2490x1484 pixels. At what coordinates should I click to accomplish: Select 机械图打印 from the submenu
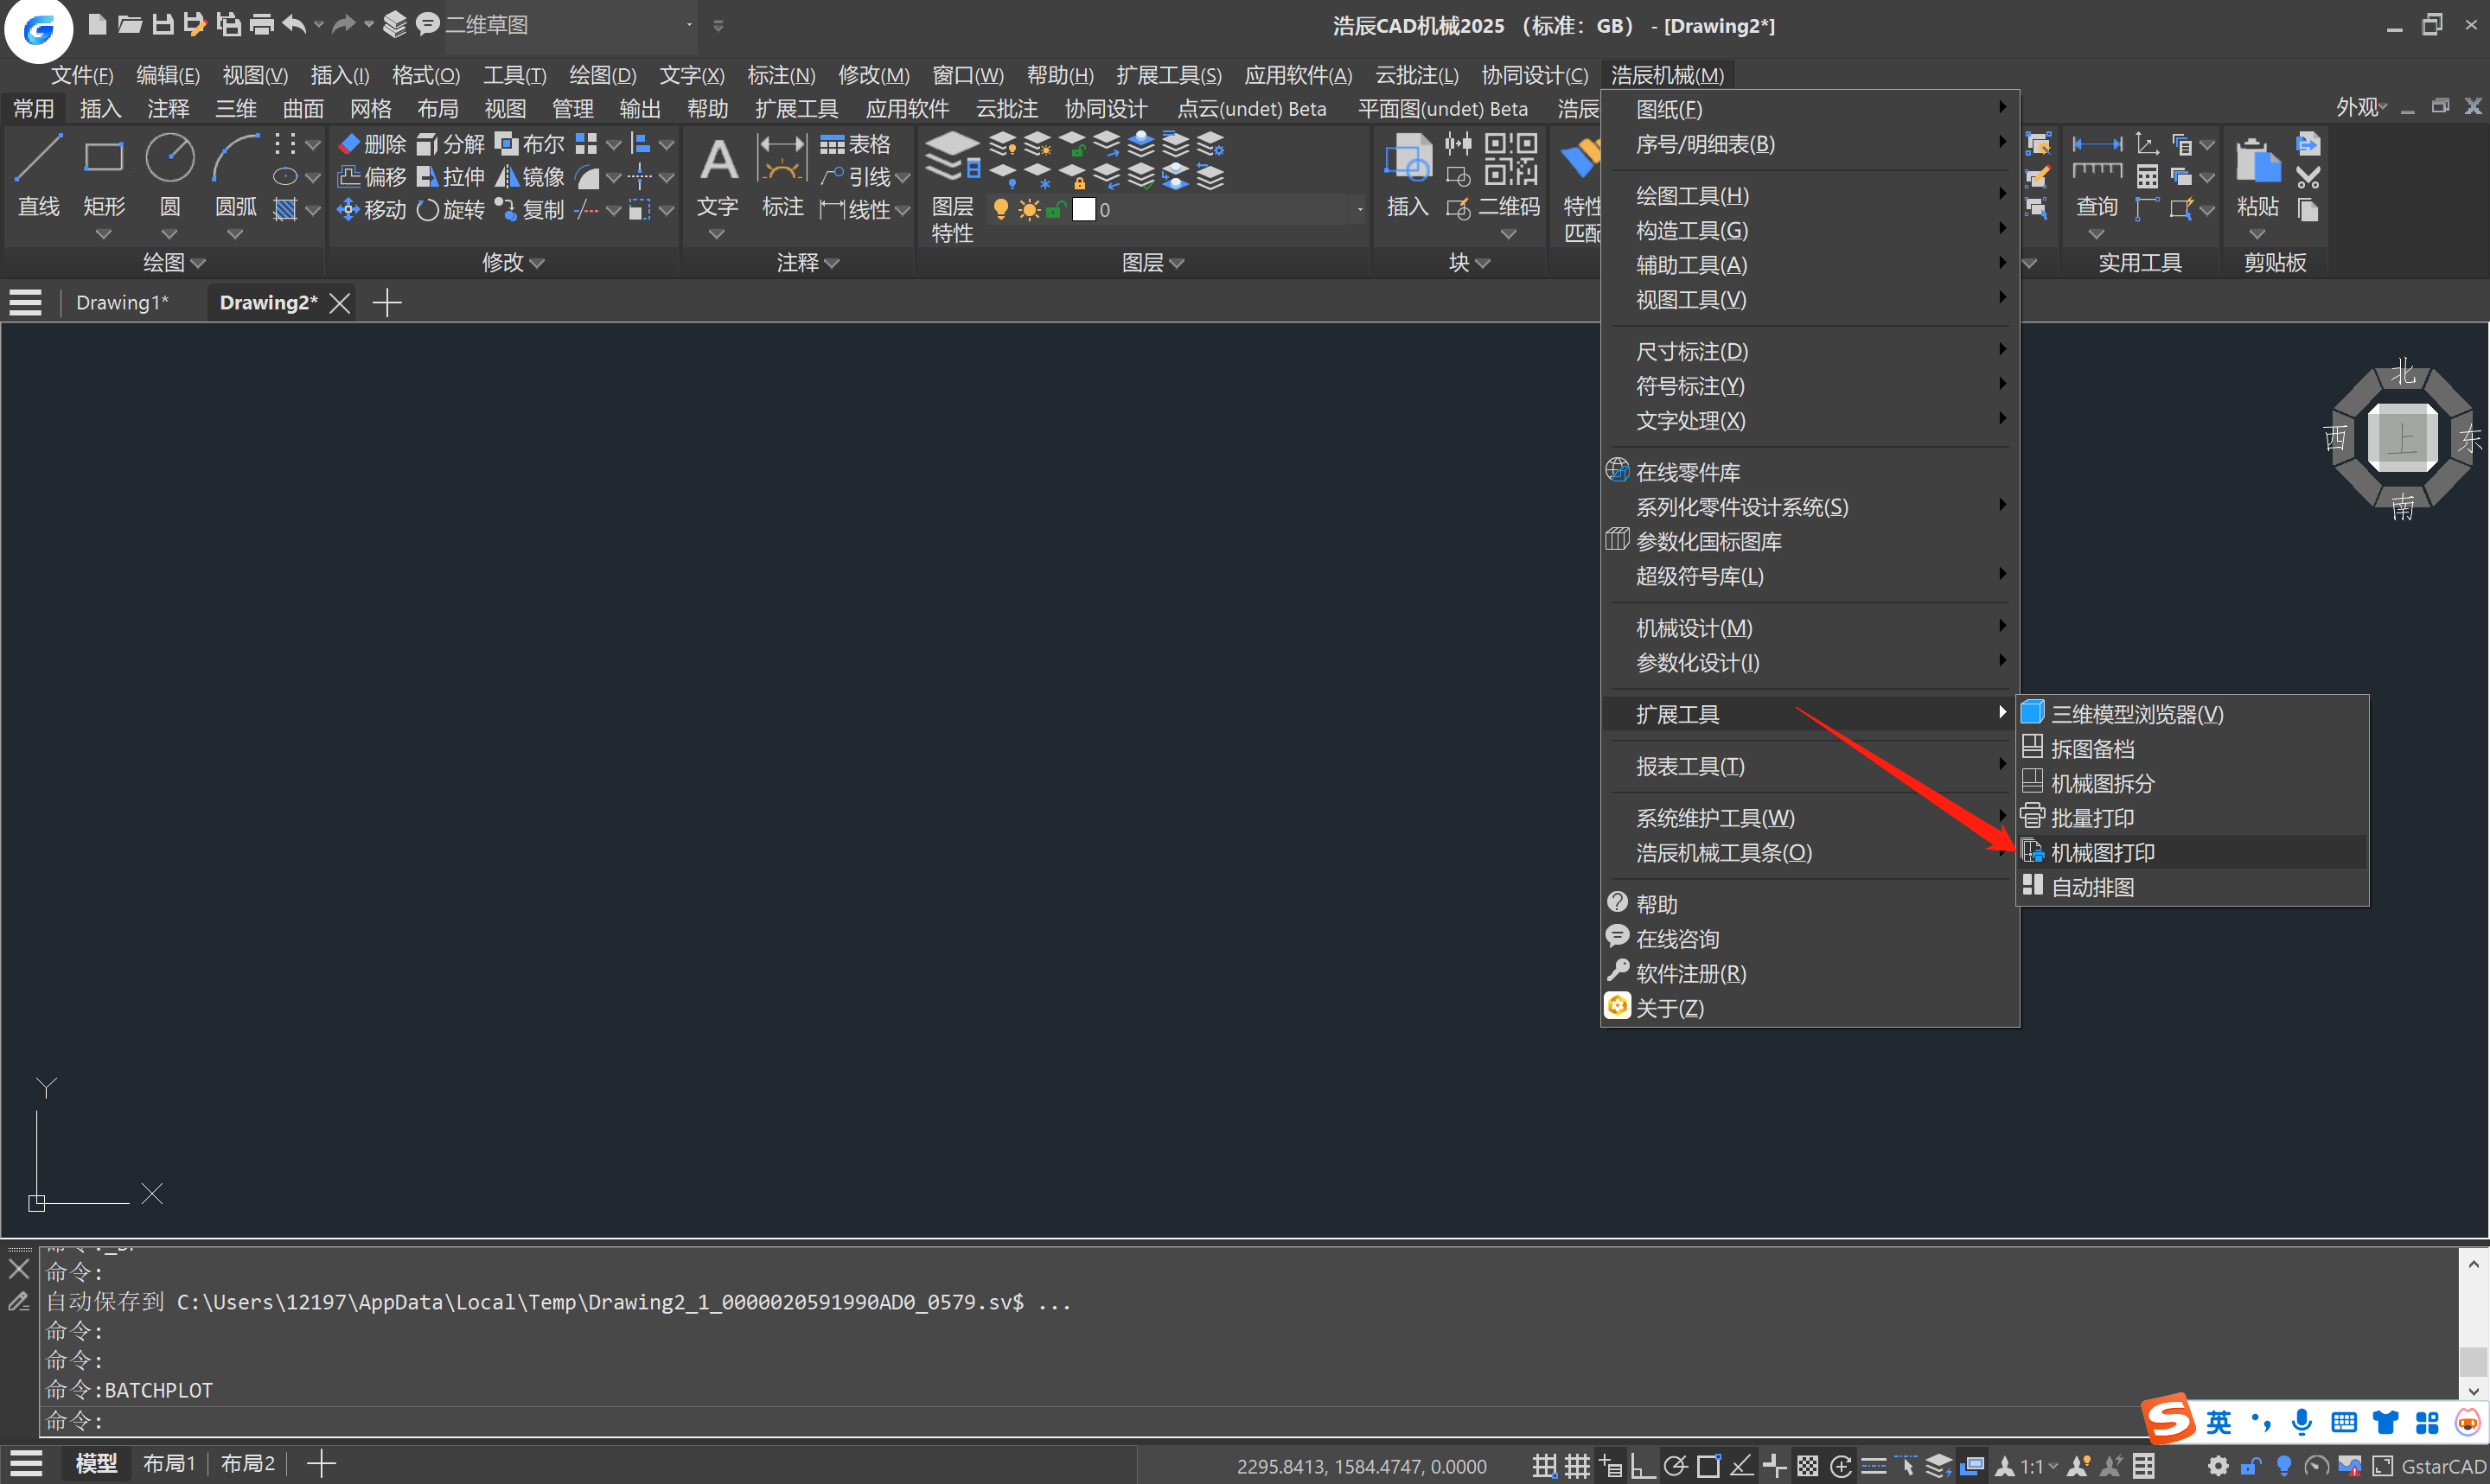coord(2102,852)
